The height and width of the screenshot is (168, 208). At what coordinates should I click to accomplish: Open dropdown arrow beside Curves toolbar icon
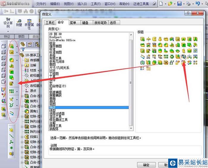point(17,106)
